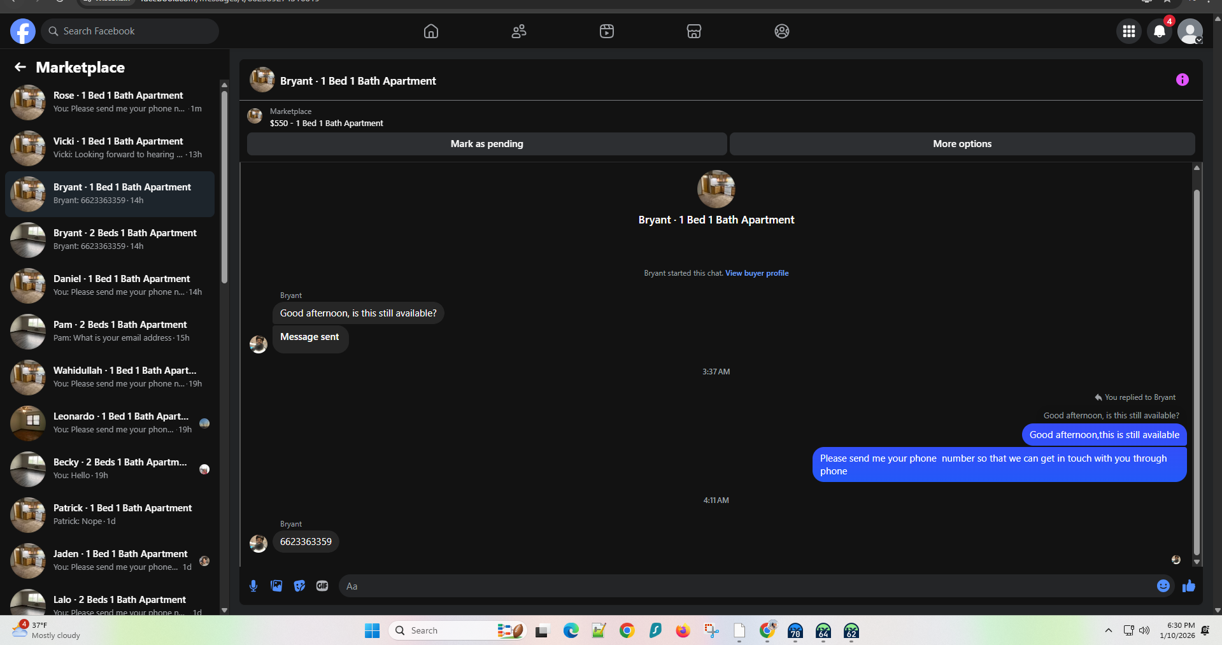Open the Reels video tab icon
The height and width of the screenshot is (645, 1222).
(x=607, y=31)
